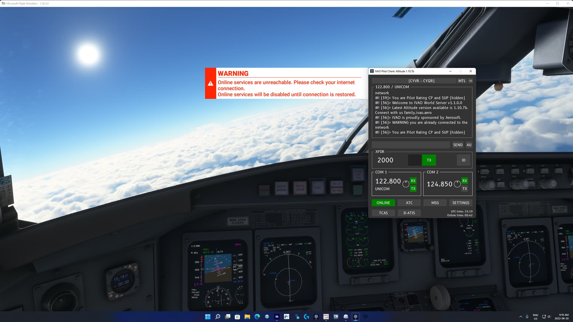Click the white chart app taskbar icon
The image size is (573, 322).
[x=326, y=317]
